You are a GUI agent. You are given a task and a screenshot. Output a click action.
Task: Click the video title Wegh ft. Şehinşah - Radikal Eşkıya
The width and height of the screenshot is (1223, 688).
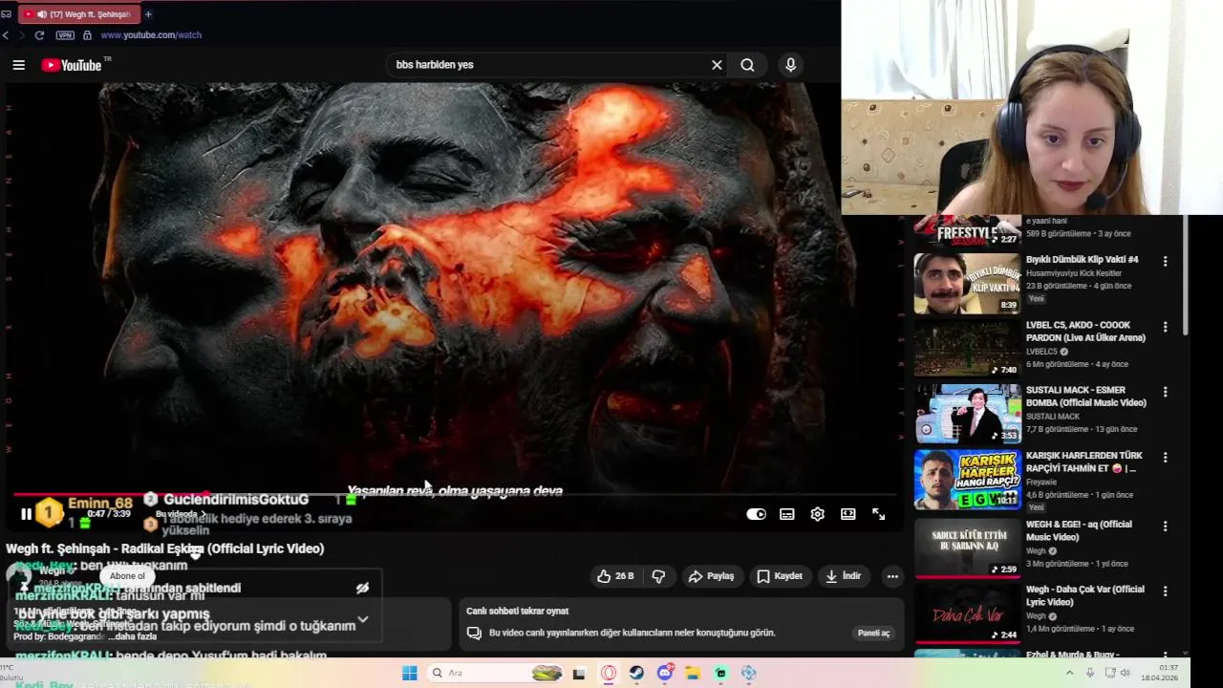coord(165,548)
